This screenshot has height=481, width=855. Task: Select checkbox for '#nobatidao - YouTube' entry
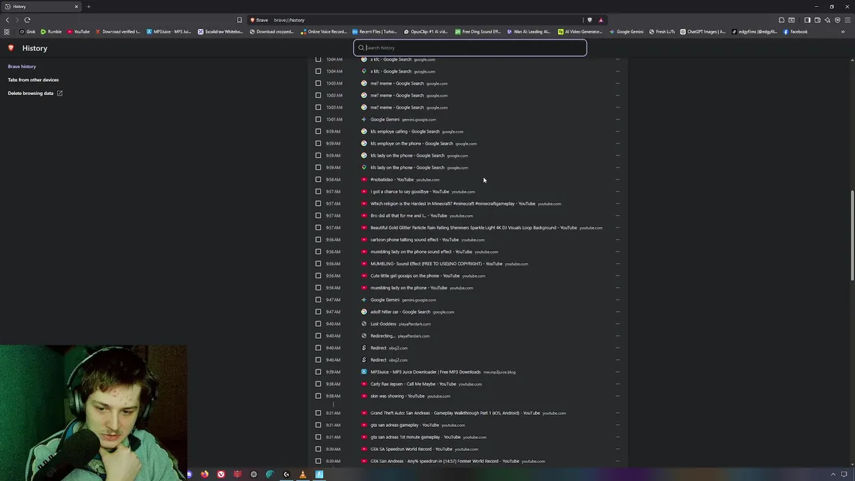click(x=318, y=180)
